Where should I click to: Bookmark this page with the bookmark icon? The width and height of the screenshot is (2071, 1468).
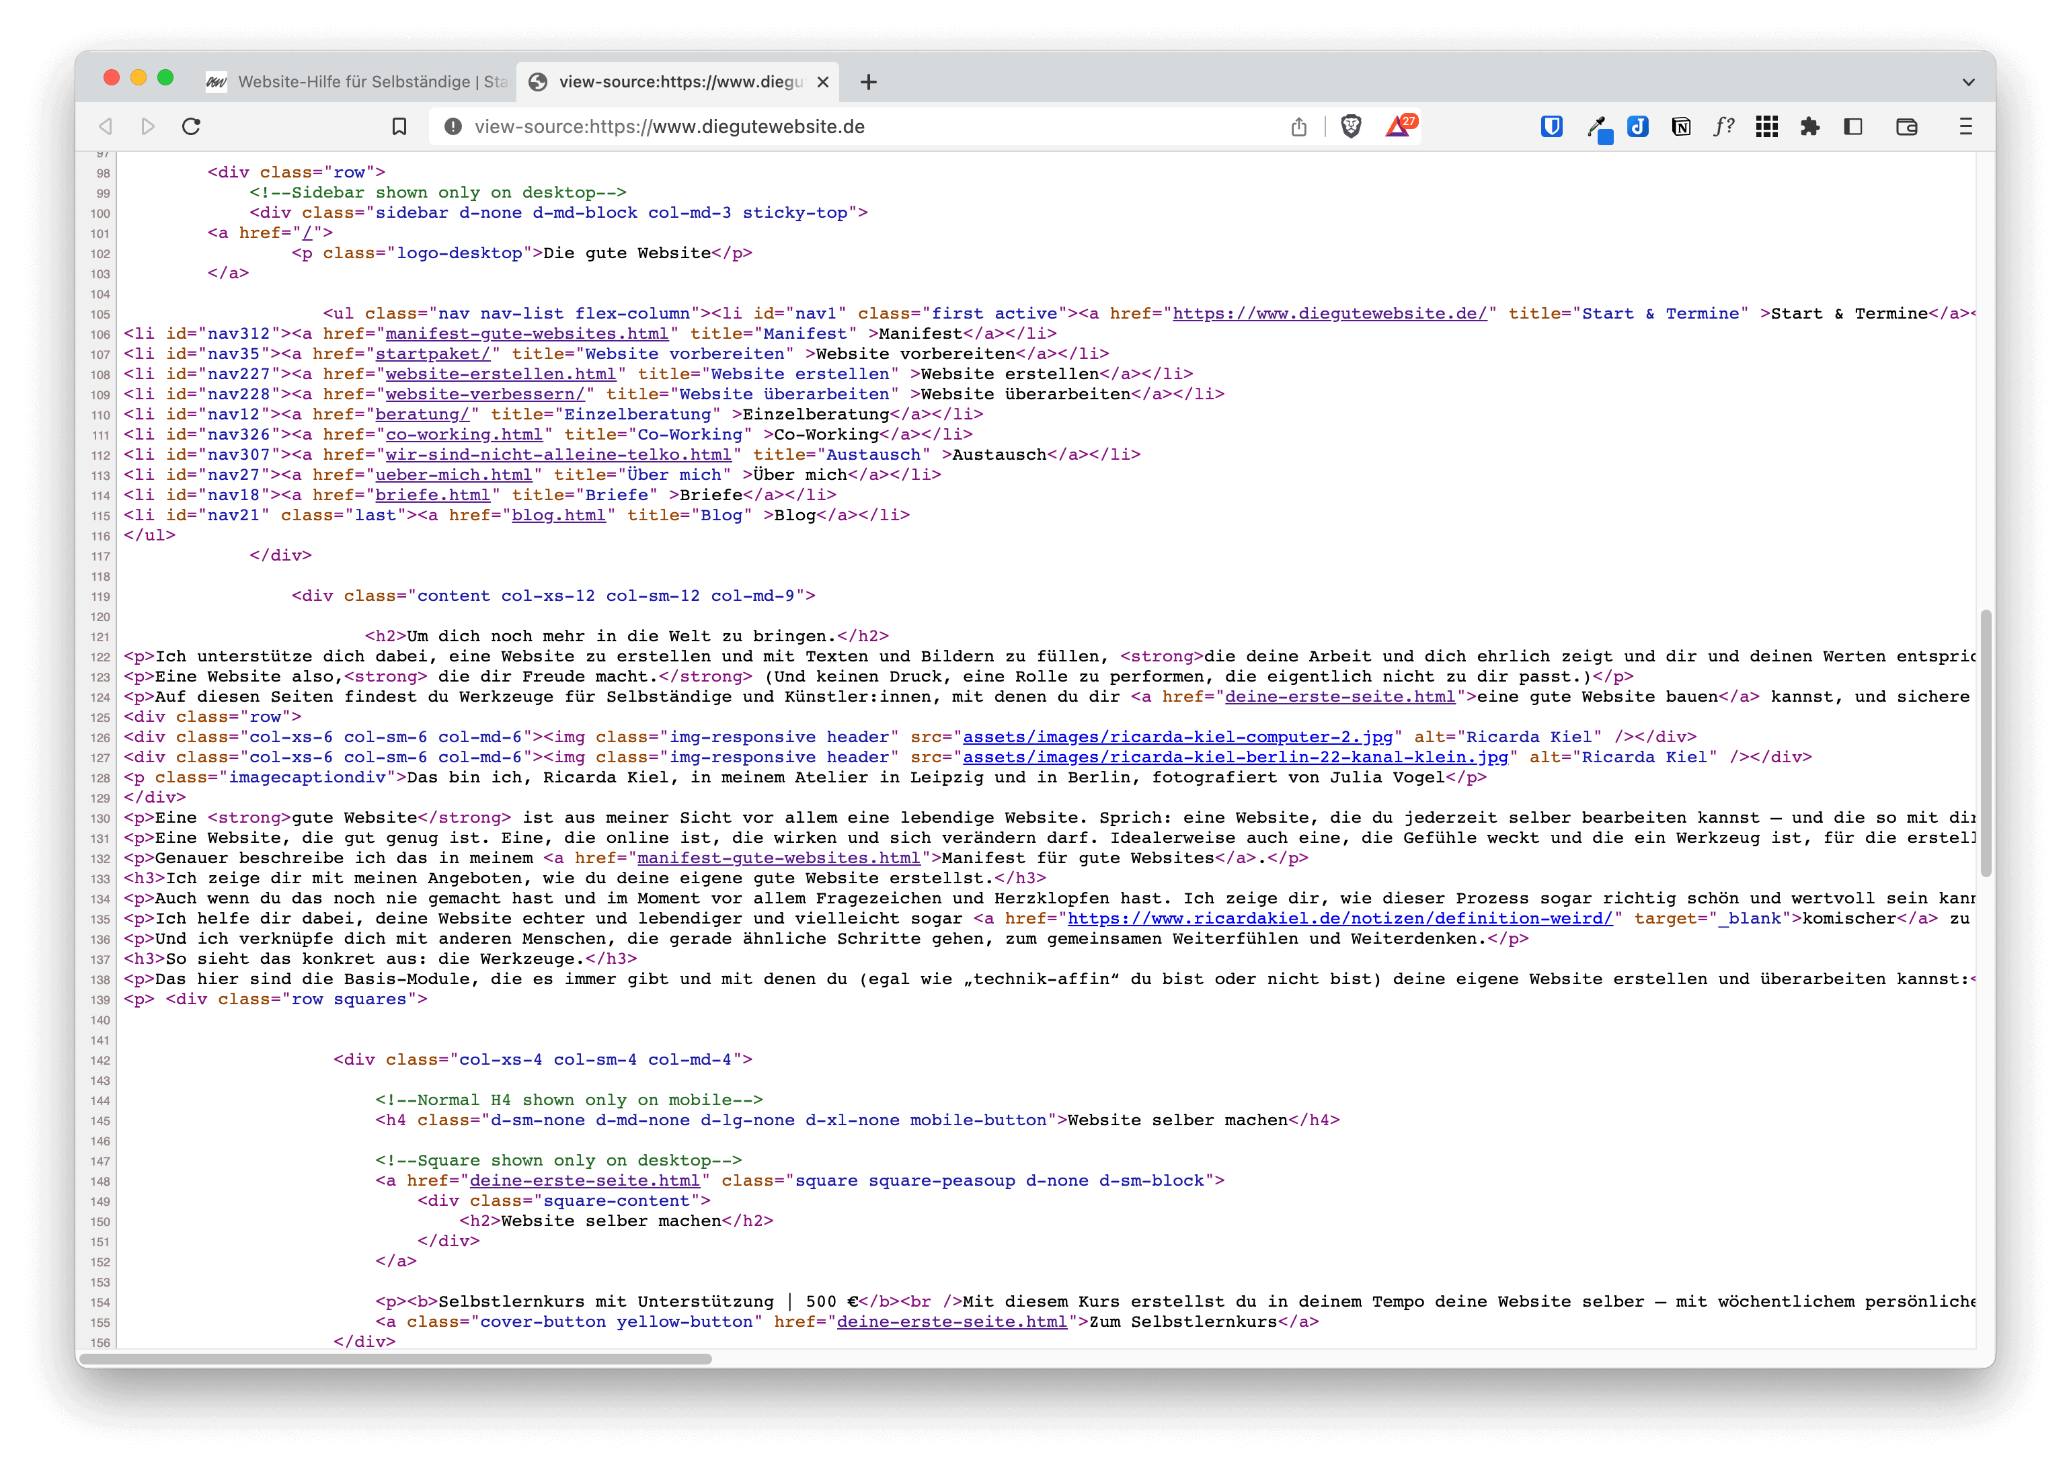click(399, 126)
